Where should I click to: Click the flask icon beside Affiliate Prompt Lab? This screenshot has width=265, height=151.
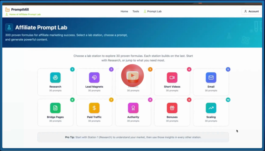(9, 27)
